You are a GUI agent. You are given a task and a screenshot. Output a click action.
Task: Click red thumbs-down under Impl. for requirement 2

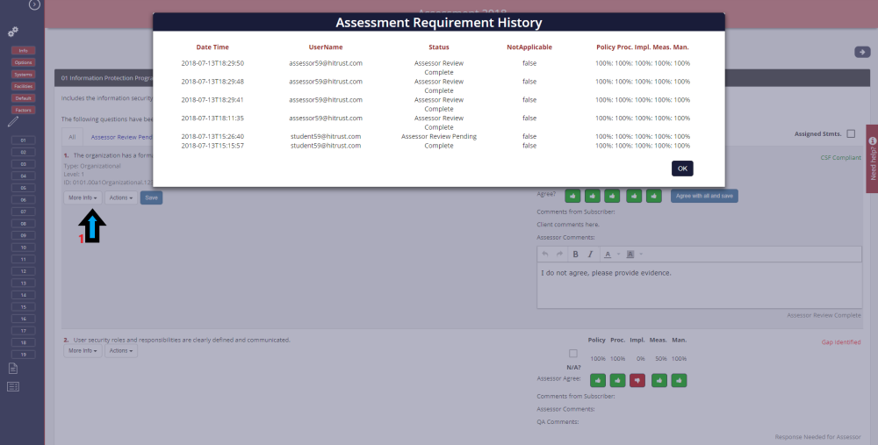[x=637, y=381]
